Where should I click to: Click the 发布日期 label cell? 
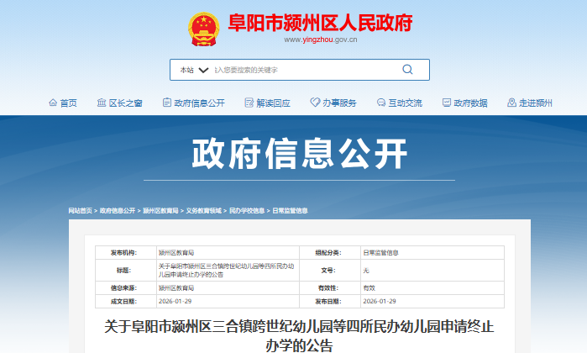click(330, 301)
